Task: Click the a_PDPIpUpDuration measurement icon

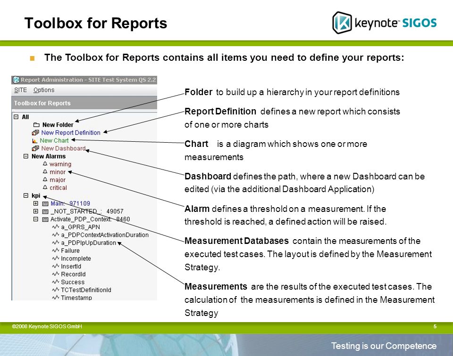Action: (x=56, y=243)
